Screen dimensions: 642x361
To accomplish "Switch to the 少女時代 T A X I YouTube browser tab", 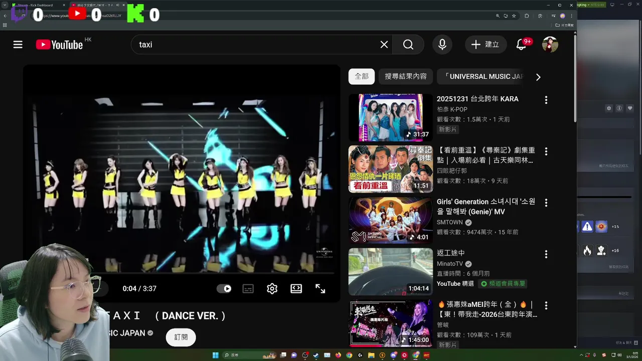I will [98, 5].
